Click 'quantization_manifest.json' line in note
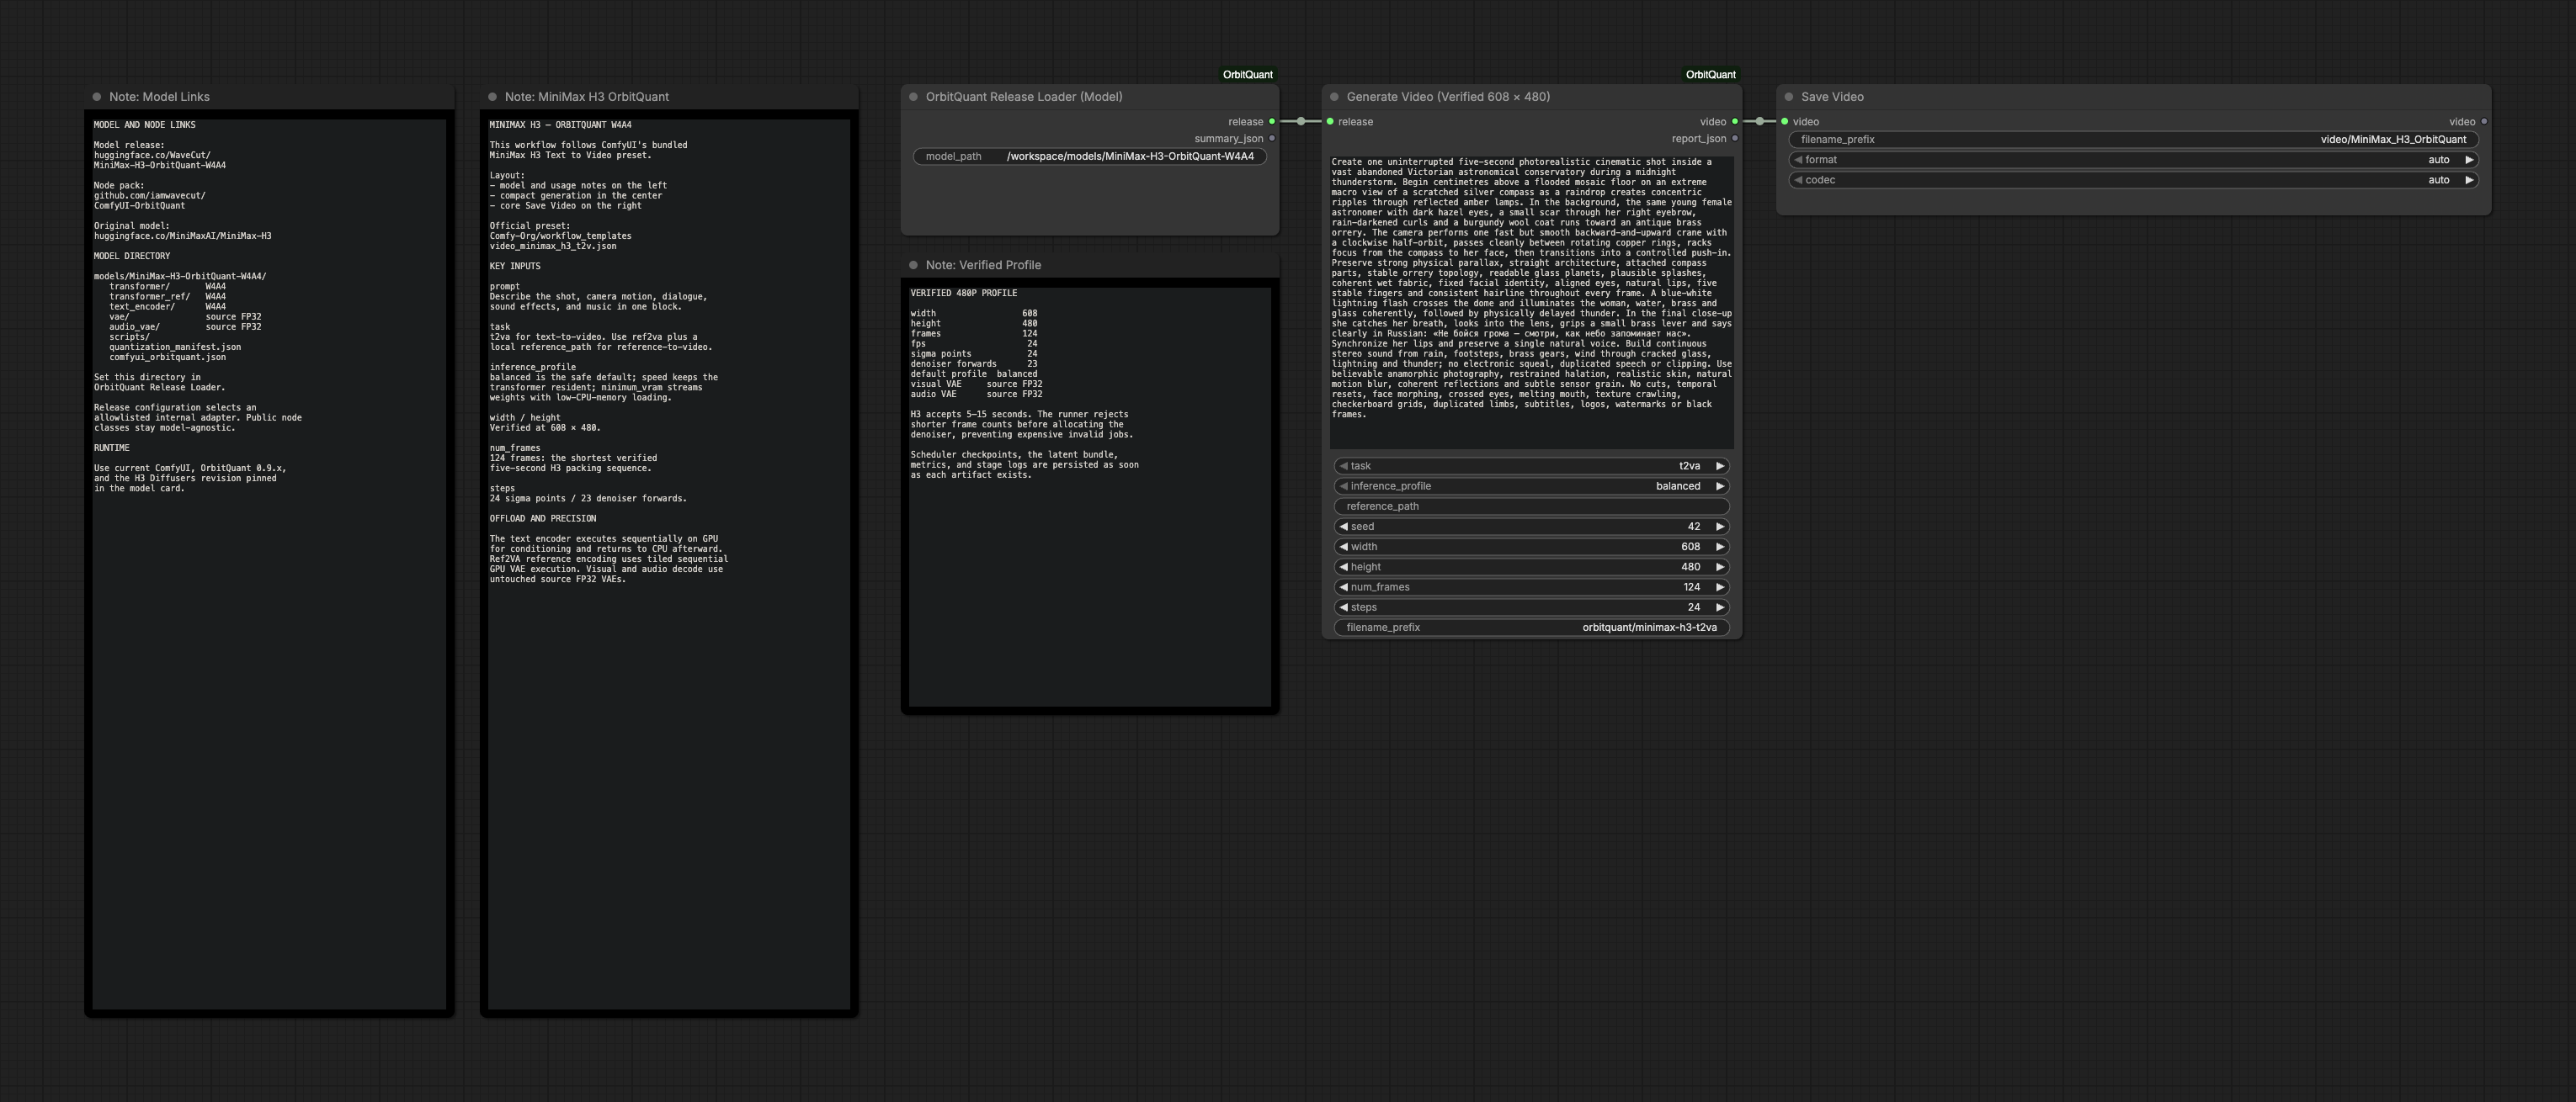The height and width of the screenshot is (1102, 2576). (175, 347)
